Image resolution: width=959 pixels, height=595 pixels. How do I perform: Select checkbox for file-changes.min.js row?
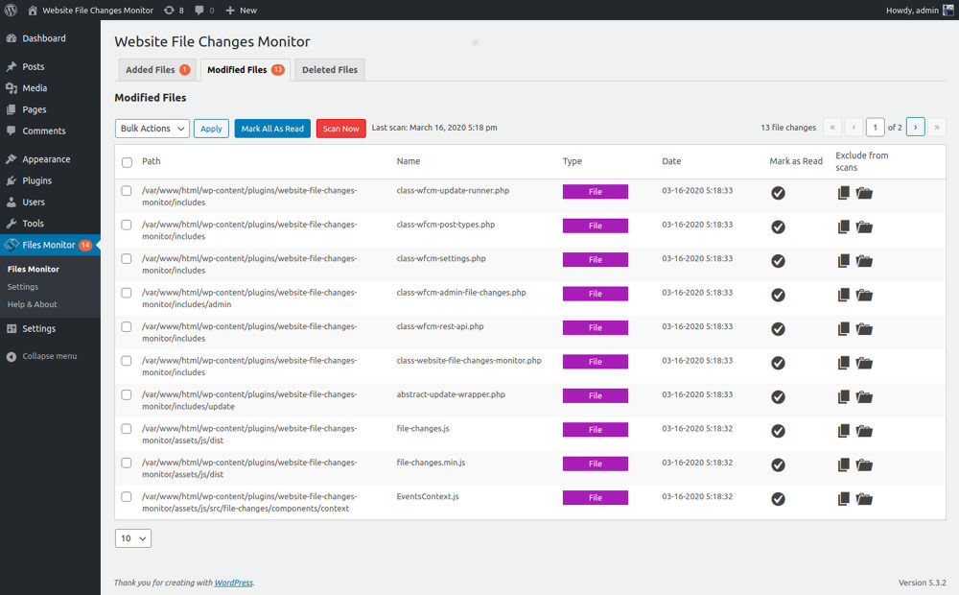coord(126,463)
